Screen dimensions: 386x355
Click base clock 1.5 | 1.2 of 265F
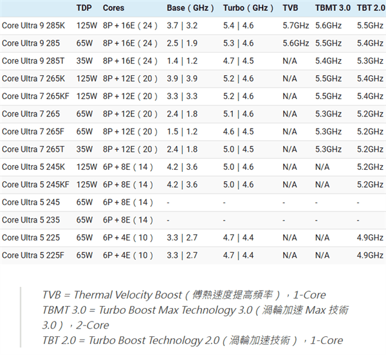[x=182, y=132]
